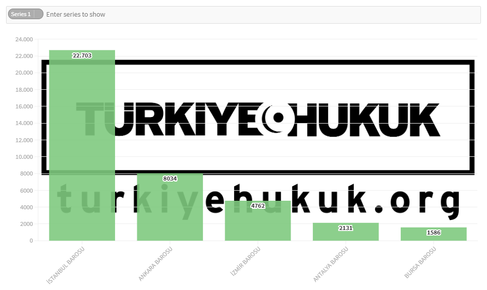This screenshot has width=487, height=290.
Task: Click the 20.000 y-axis tick label
Action: click(x=24, y=73)
